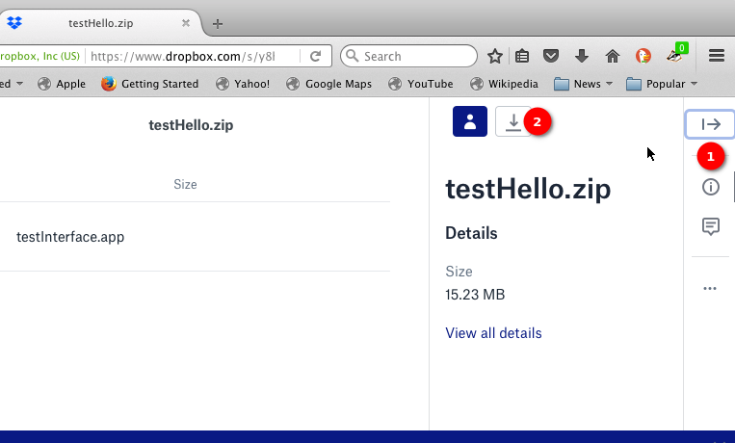This screenshot has width=735, height=443.
Task: Open a new tab with plus button
Action: pyautogui.click(x=218, y=23)
